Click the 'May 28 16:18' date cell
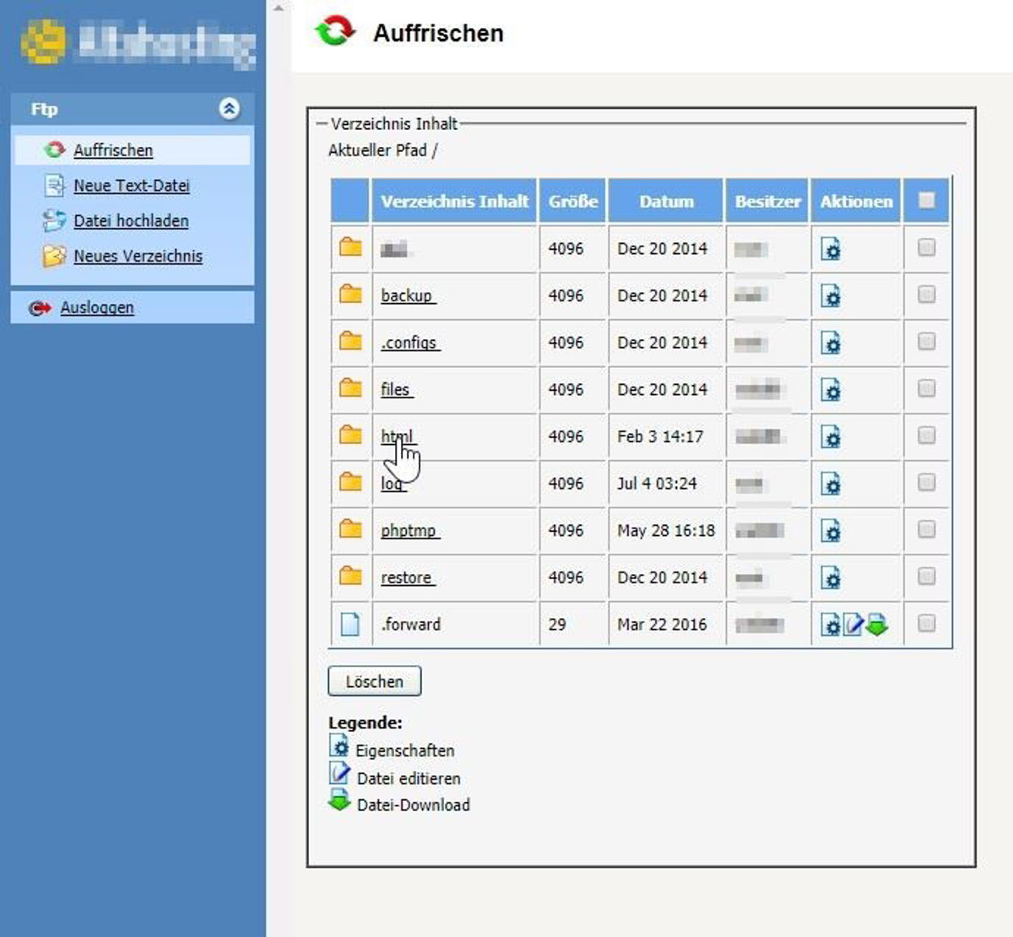Screen dimensions: 1013x937 [x=666, y=530]
